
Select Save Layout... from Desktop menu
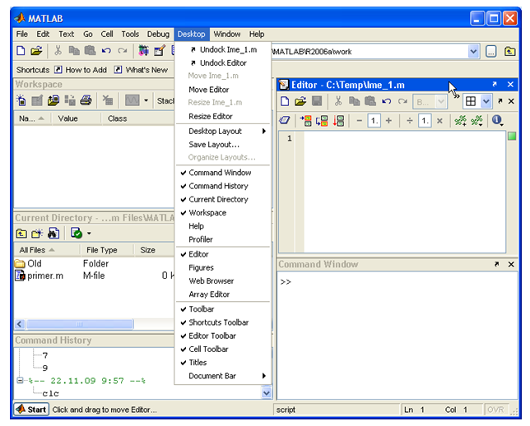[x=222, y=145]
